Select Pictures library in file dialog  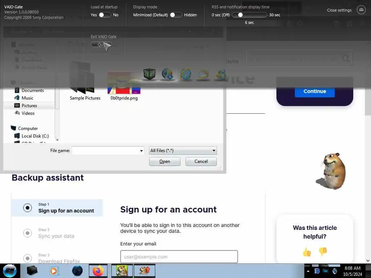click(29, 105)
